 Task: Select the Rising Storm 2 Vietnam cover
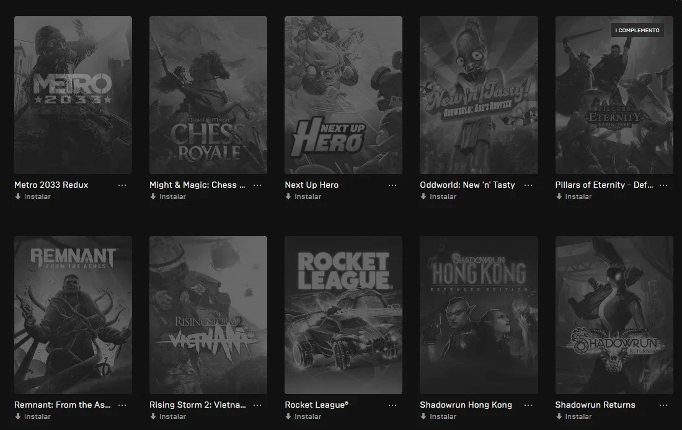click(x=208, y=315)
